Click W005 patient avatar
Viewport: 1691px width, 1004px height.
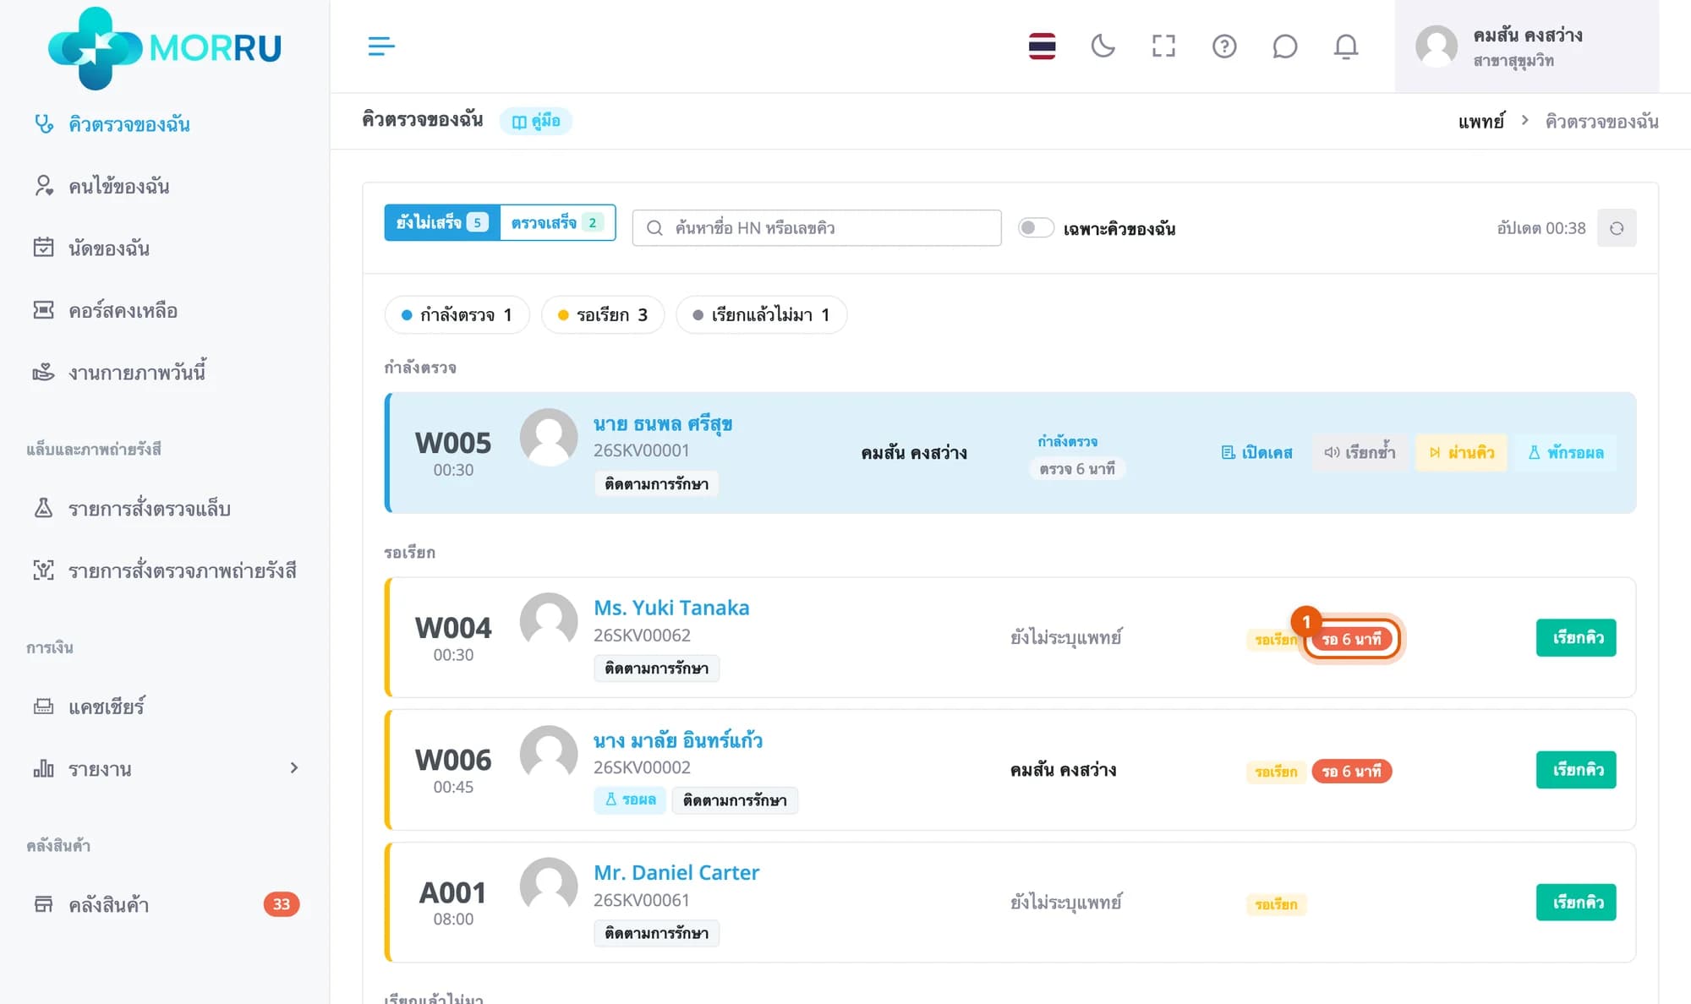pos(549,438)
